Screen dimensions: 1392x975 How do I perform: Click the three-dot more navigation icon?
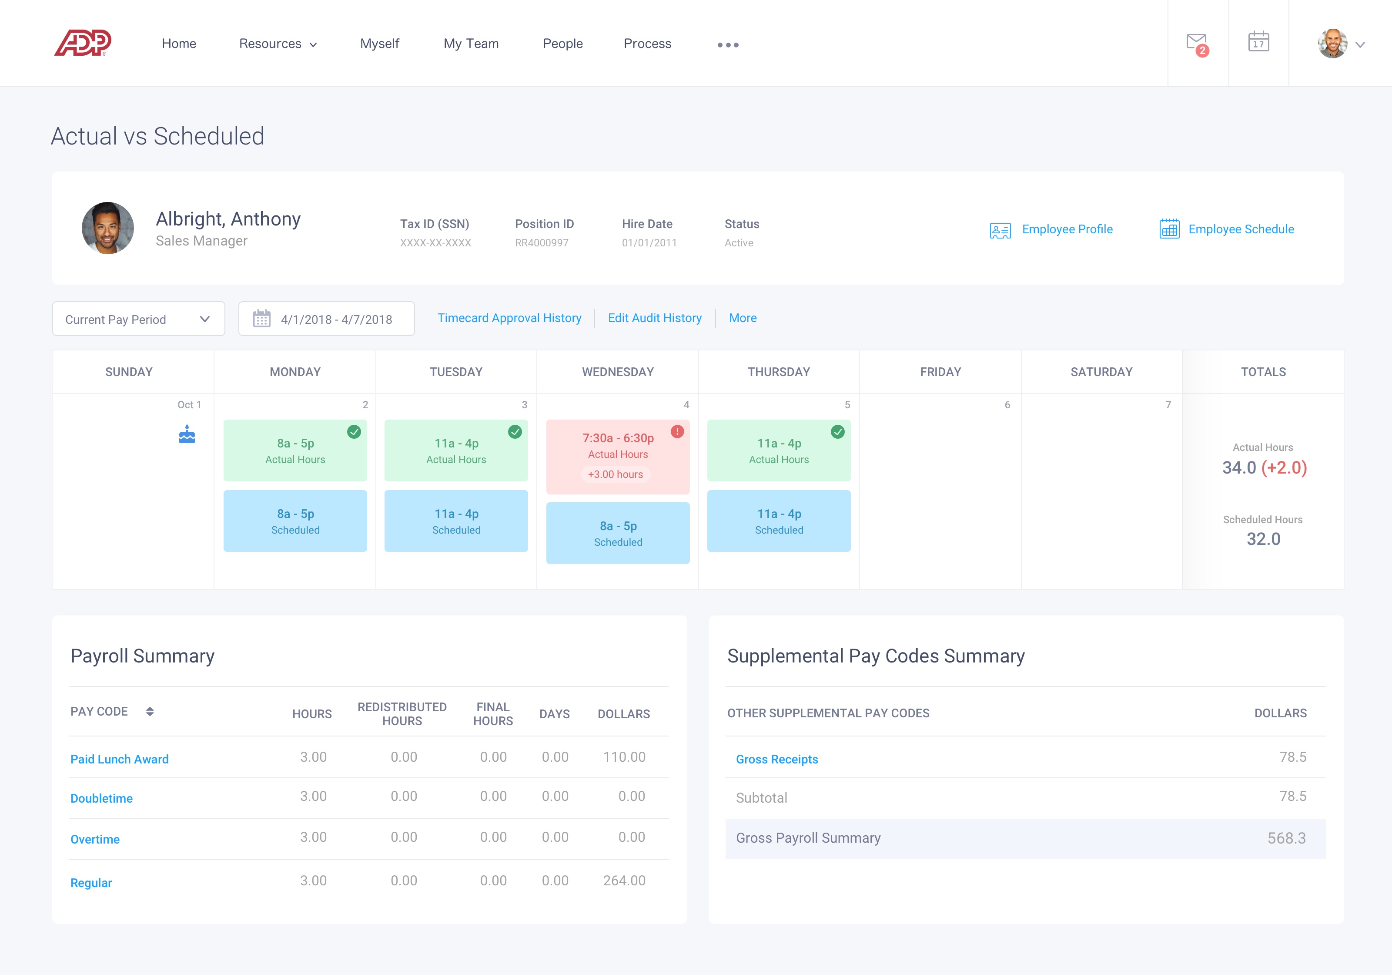[x=727, y=45]
